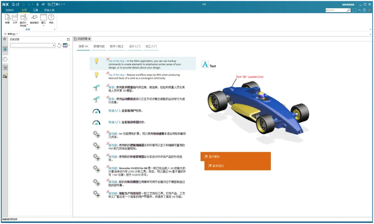Click the Open file icon in the title bar
The height and width of the screenshot is (224, 374).
pos(18,4)
